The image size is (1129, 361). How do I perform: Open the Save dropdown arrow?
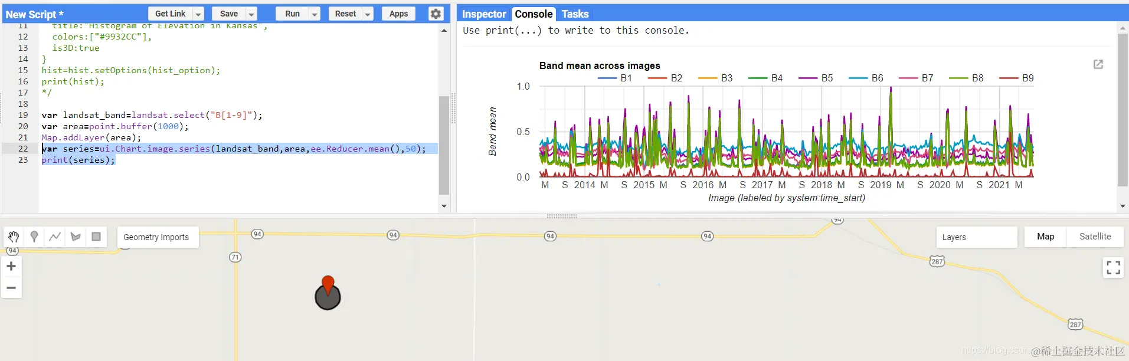[251, 14]
